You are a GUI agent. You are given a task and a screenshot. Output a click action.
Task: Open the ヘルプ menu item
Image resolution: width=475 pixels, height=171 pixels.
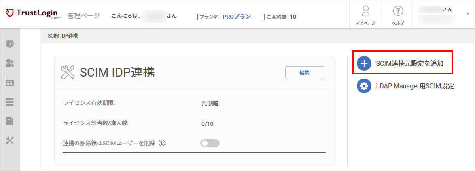point(398,15)
